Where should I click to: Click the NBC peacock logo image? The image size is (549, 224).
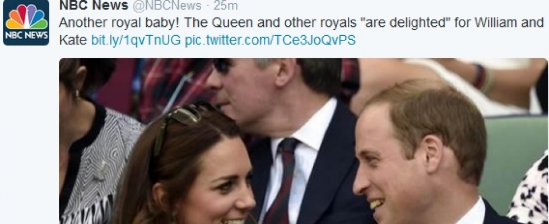pos(26,17)
